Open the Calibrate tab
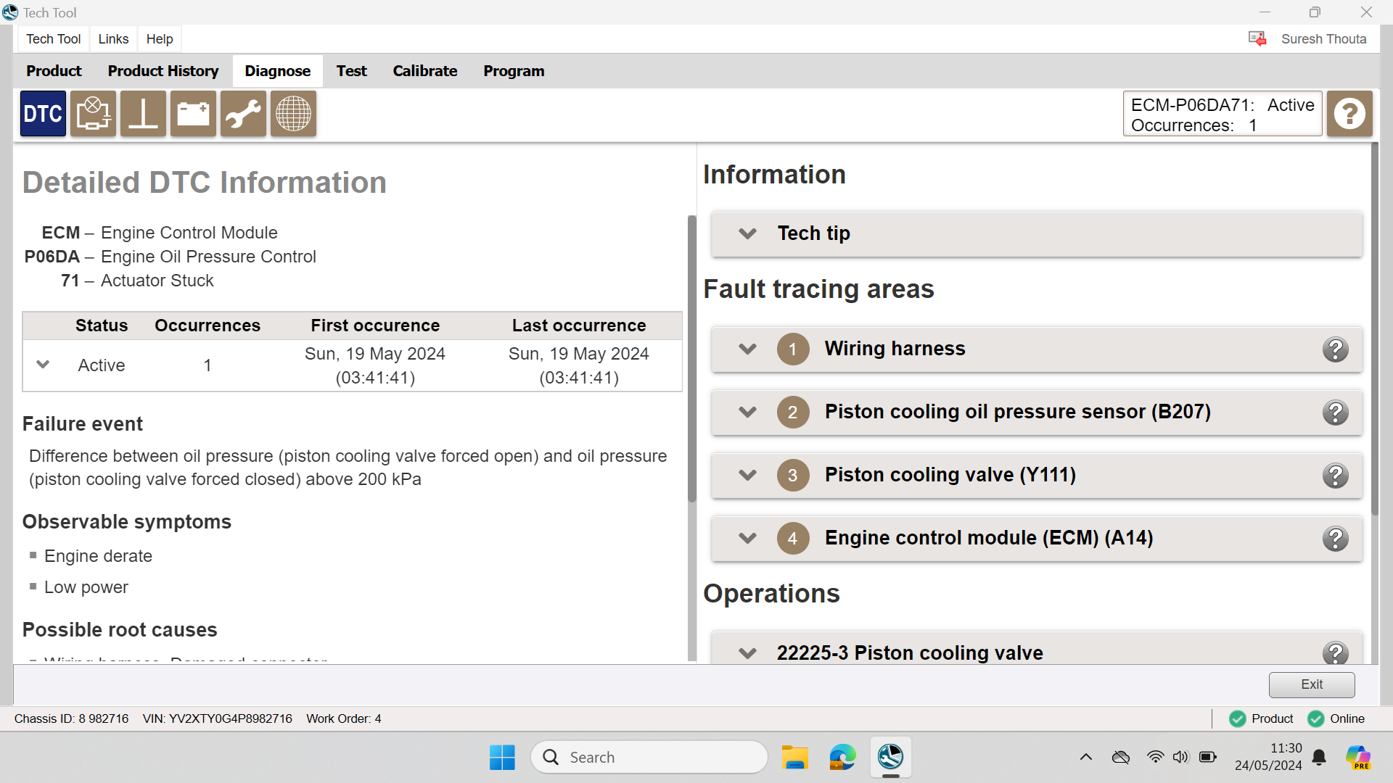Screen dimensions: 1393x783 coord(425,71)
